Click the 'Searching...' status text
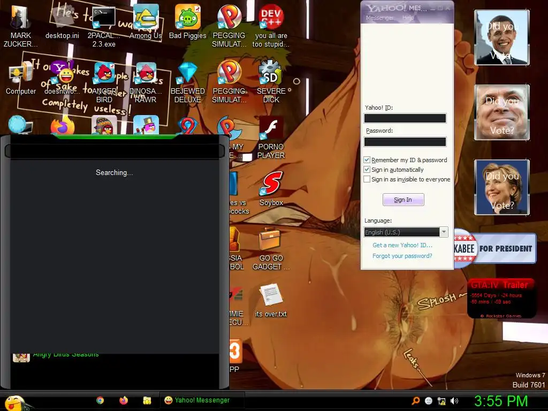Viewport: 548px width, 411px height. click(115, 173)
